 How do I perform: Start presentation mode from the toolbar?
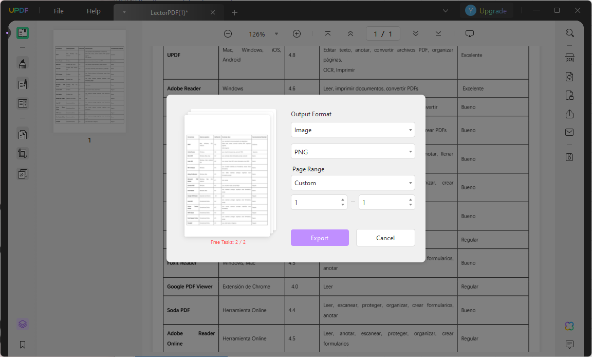pos(469,33)
